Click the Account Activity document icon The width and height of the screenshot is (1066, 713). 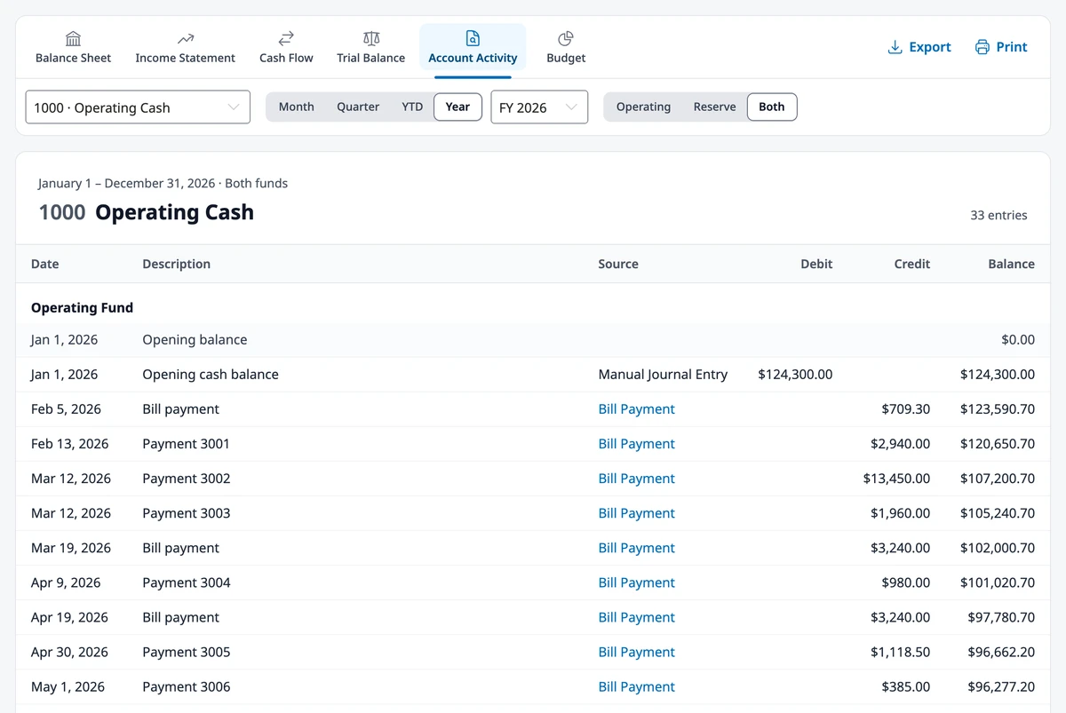pos(473,38)
